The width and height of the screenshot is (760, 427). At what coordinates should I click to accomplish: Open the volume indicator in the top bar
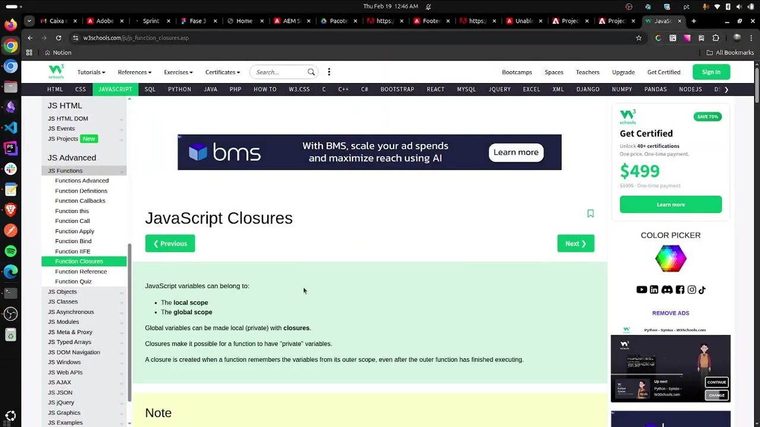[738, 7]
